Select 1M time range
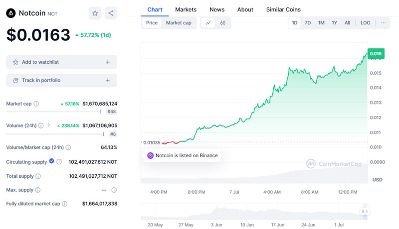 pyautogui.click(x=321, y=23)
